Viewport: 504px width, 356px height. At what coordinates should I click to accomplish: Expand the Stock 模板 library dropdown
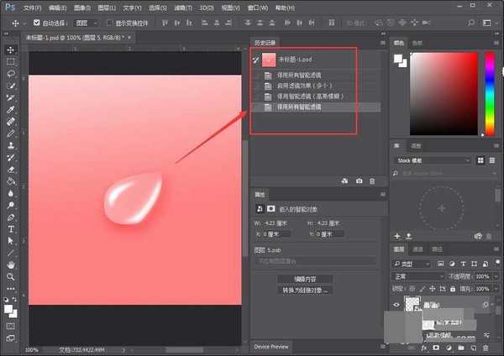click(444, 160)
